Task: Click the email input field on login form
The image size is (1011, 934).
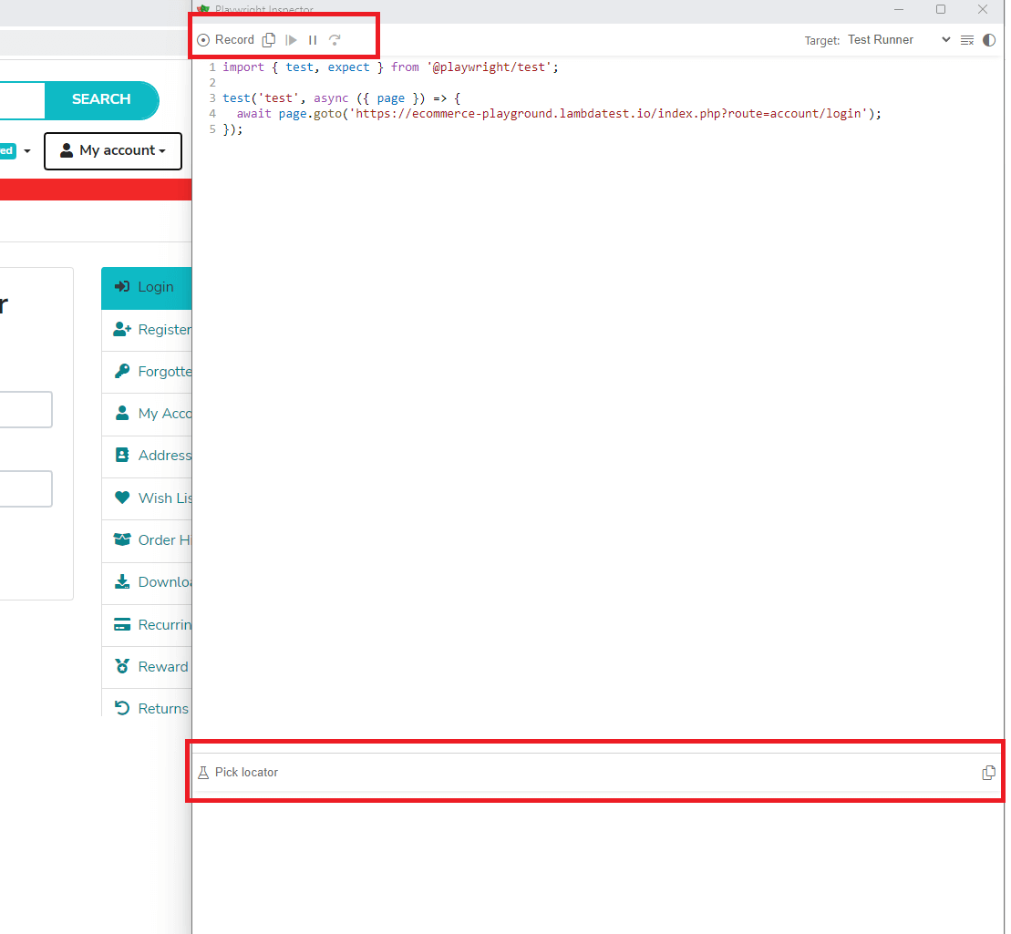Action: pyautogui.click(x=26, y=409)
